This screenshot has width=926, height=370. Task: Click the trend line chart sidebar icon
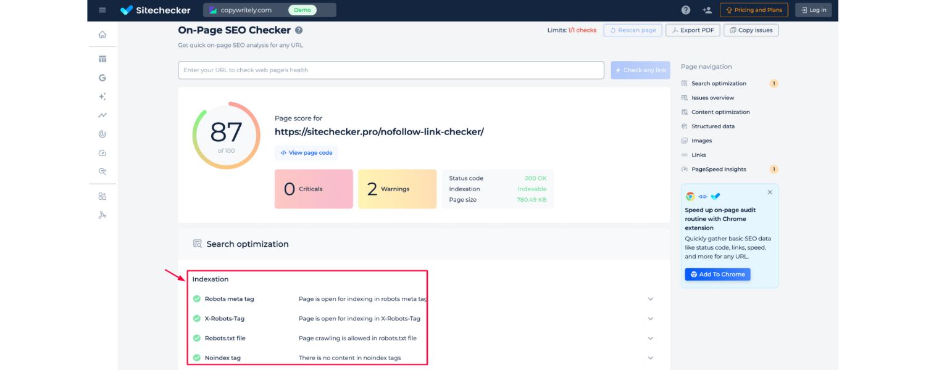(102, 115)
